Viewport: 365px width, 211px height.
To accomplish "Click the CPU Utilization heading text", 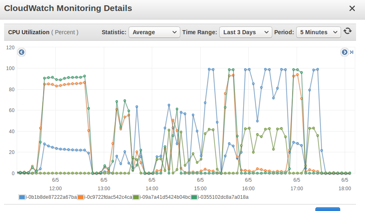I will 28,32.
